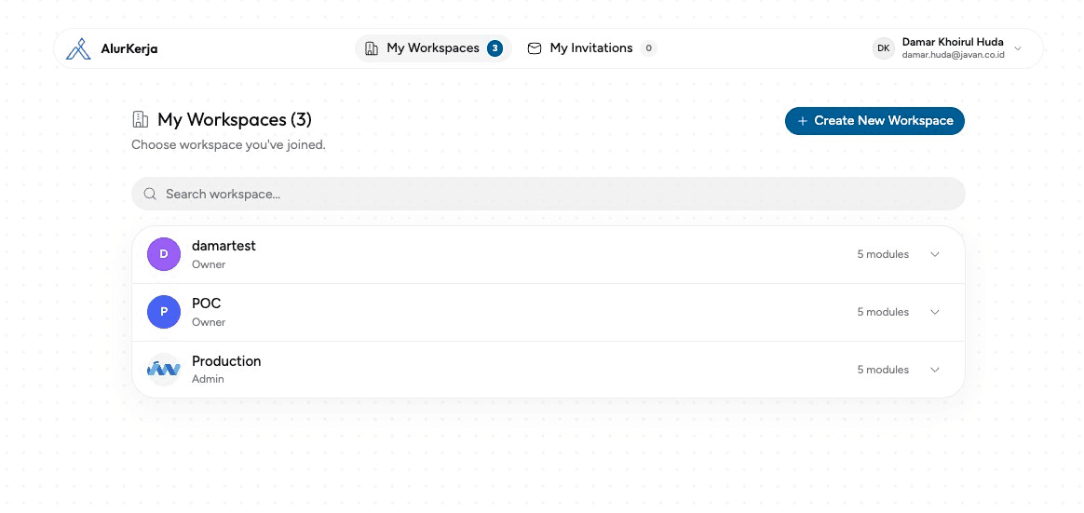This screenshot has width=1084, height=513.
Task: Open the user account dropdown chevron
Action: pyautogui.click(x=1018, y=48)
